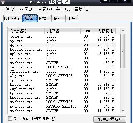The image size is (133, 123).
Task: Click the scrollbar down arrow
Action: [x=123, y=111]
